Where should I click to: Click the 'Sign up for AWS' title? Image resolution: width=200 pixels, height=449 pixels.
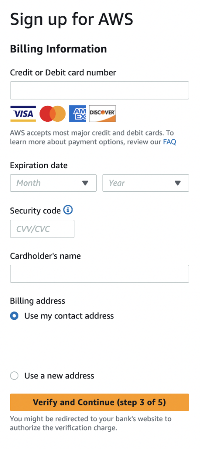tap(71, 19)
